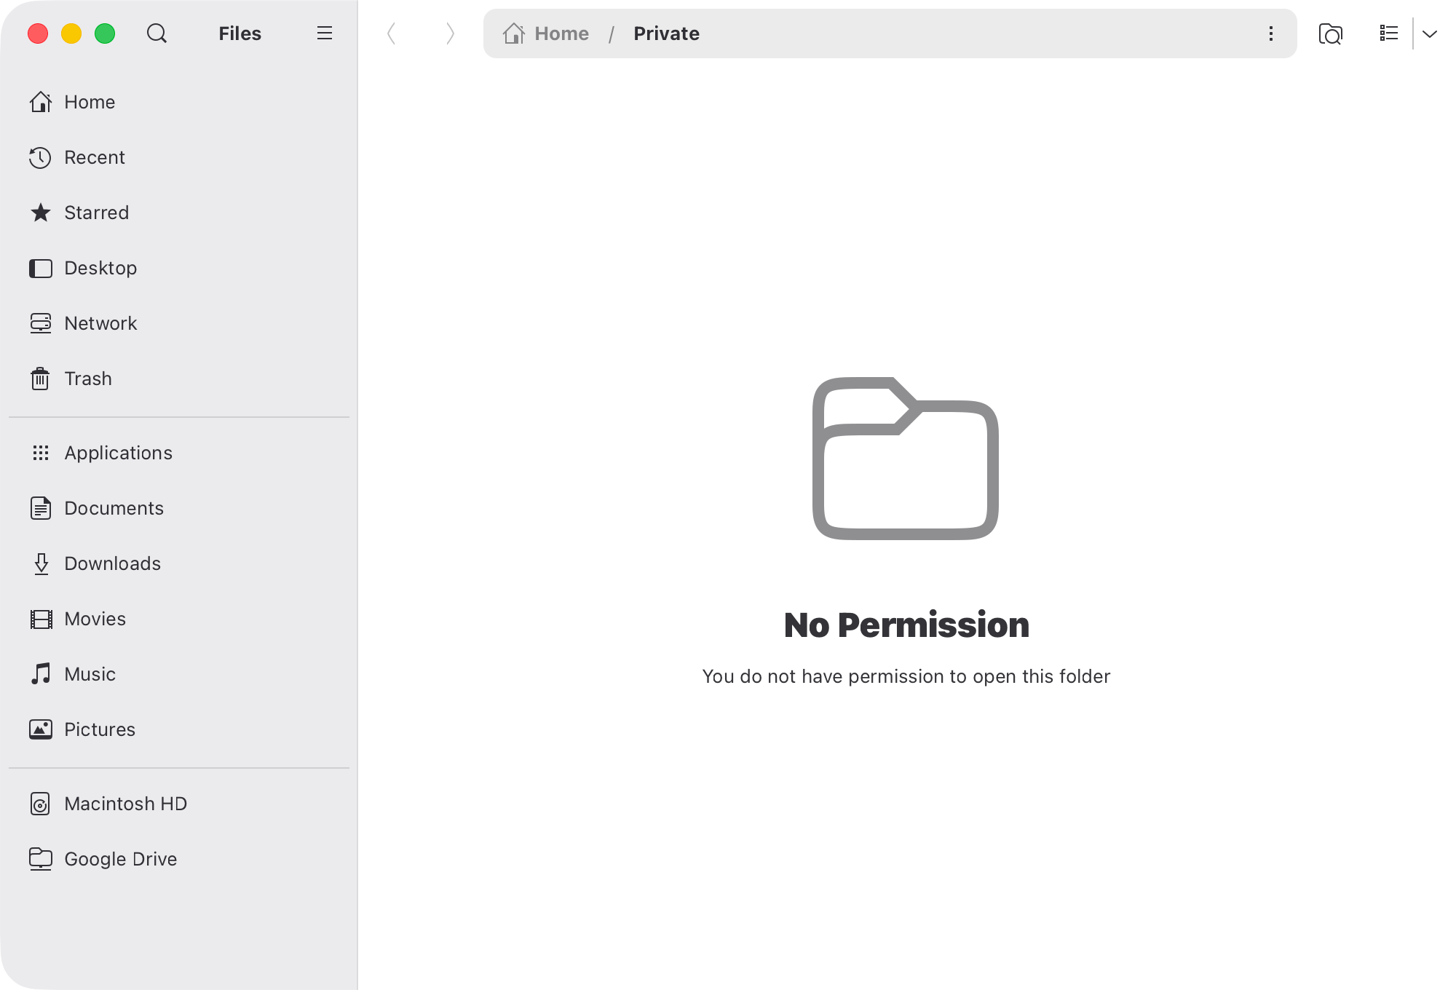Select the Recent sidebar entry
1456x990 pixels.
(95, 157)
